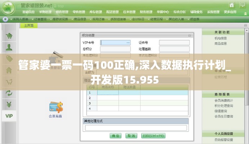Click the 处理基数 field
249x144 pixels.
click(x=174, y=49)
